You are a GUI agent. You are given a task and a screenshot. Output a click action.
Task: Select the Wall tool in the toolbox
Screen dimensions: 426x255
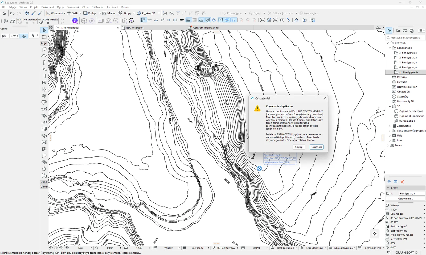pos(44,49)
